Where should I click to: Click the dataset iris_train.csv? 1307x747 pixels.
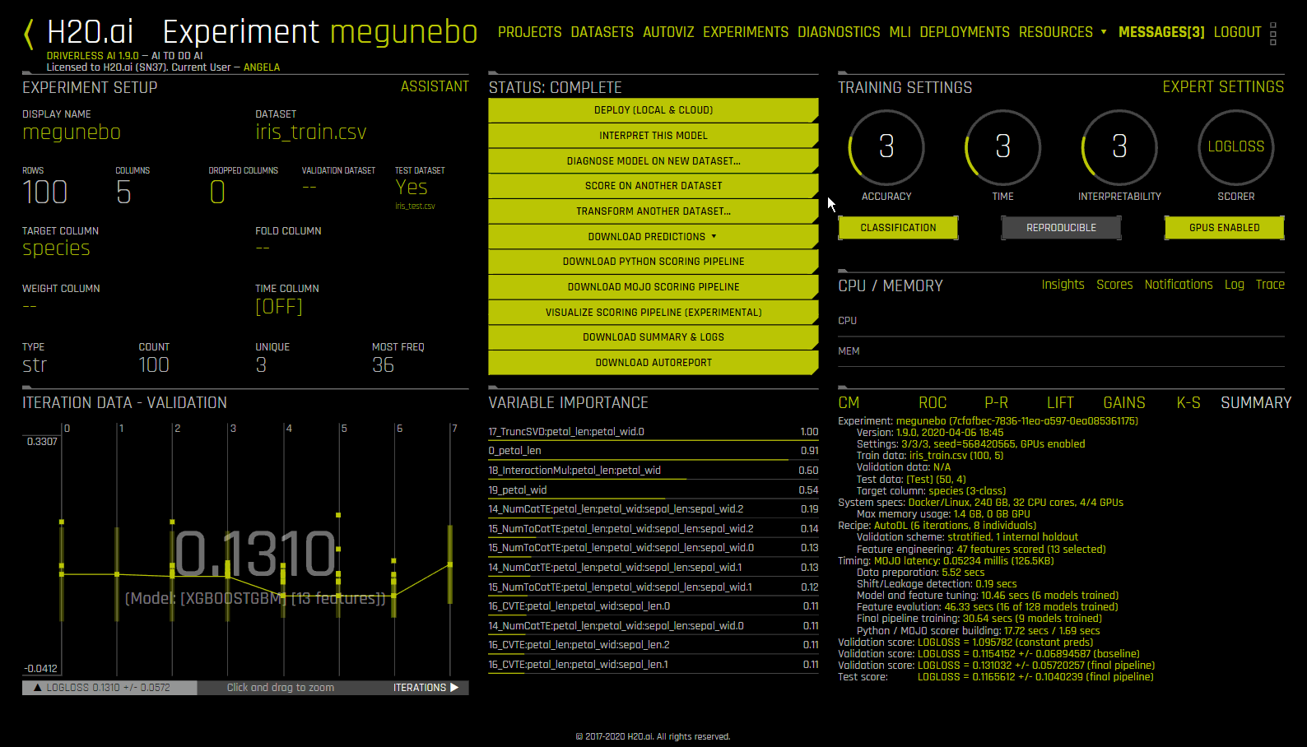pos(311,132)
